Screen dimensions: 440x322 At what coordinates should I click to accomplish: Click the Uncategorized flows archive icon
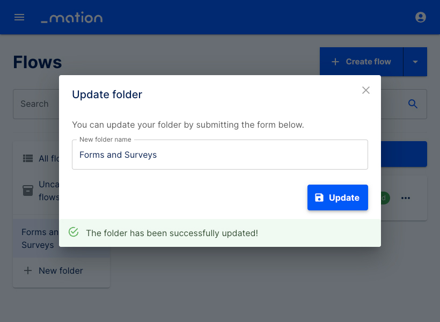pos(27,191)
